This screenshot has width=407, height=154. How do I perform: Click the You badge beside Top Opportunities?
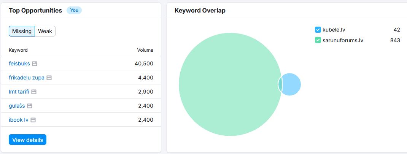(x=74, y=10)
